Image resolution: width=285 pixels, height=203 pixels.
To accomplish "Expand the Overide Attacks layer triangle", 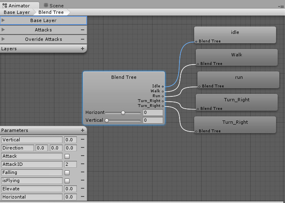I will pos(4,39).
